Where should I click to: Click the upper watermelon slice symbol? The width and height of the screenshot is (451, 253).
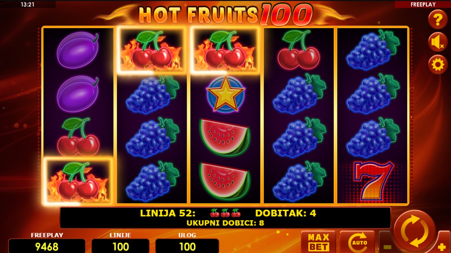[225, 137]
